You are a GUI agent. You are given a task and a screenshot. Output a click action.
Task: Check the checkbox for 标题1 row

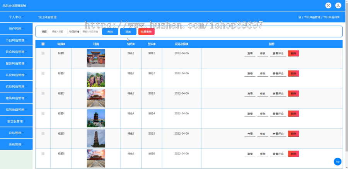[x=43, y=53]
